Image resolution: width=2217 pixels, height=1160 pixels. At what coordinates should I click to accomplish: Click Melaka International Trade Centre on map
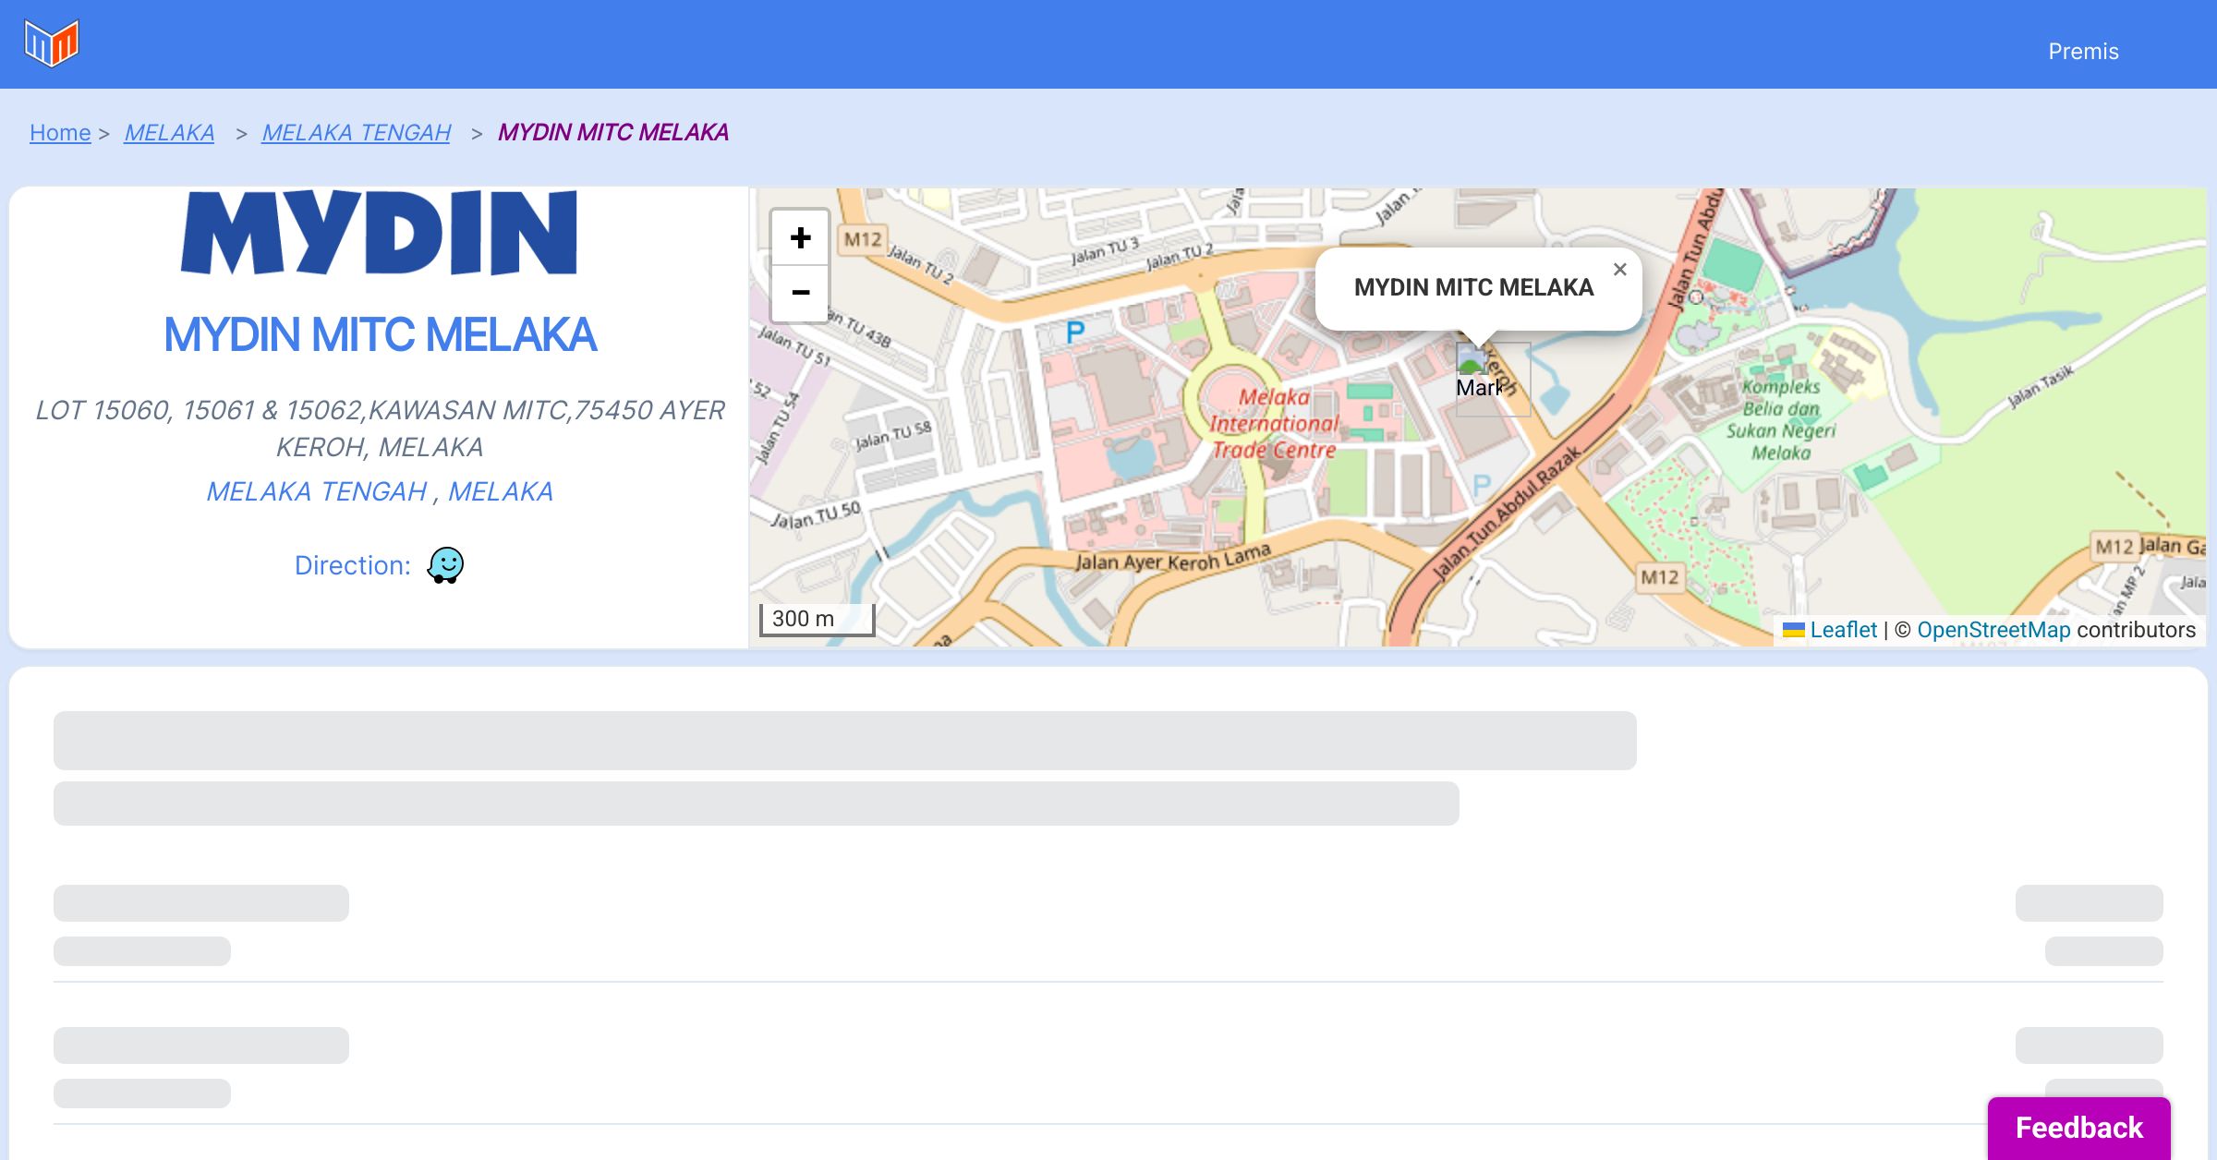pyautogui.click(x=1273, y=424)
